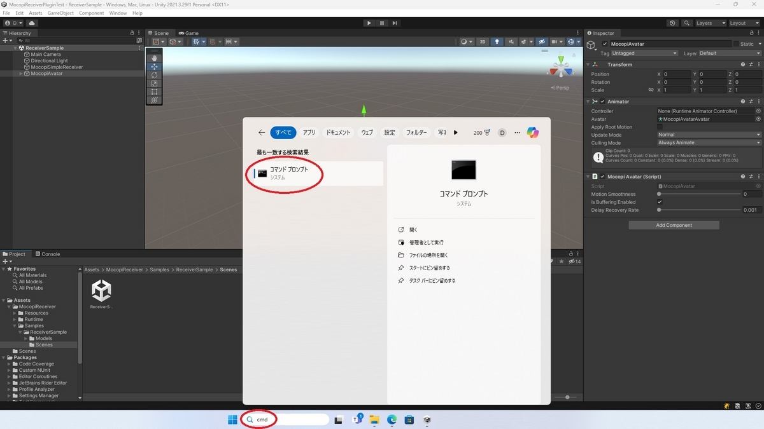
Task: Open scene camera settings dropdown
Action: [558, 42]
